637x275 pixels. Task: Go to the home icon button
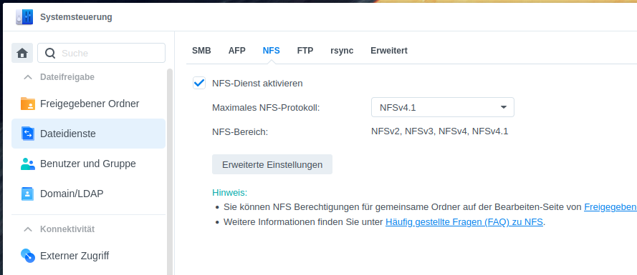22,53
